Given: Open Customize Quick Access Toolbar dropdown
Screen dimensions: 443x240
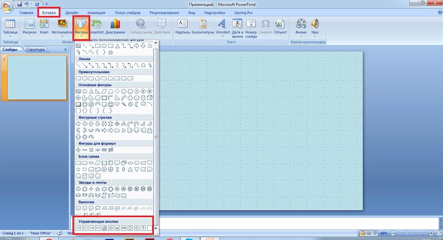Looking at the screenshot, I should point(47,4).
